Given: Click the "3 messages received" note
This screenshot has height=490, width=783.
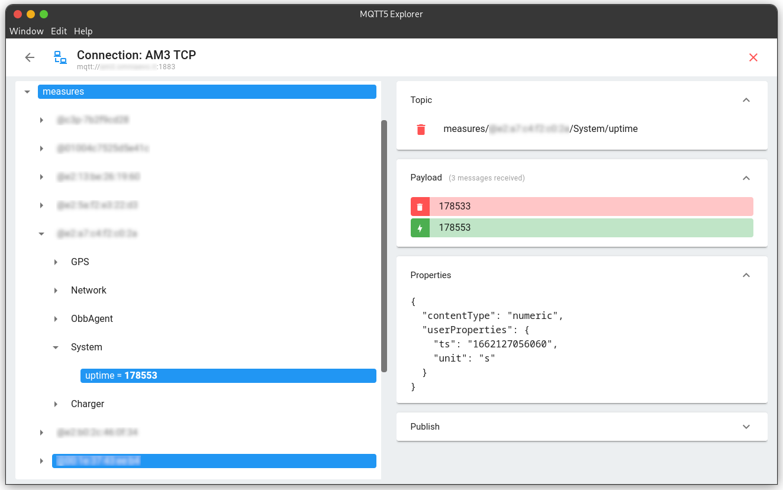Looking at the screenshot, I should coord(486,178).
